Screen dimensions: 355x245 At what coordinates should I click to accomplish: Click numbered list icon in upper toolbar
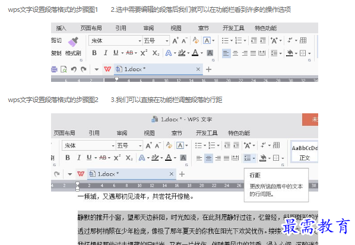tap(239, 41)
